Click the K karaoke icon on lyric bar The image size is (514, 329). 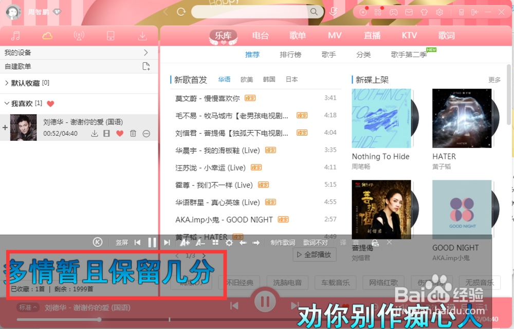97,242
